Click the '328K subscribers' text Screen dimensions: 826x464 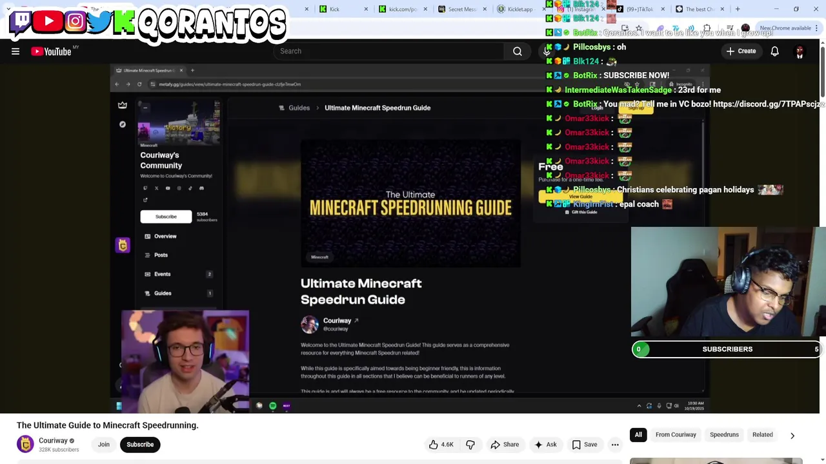pos(59,450)
